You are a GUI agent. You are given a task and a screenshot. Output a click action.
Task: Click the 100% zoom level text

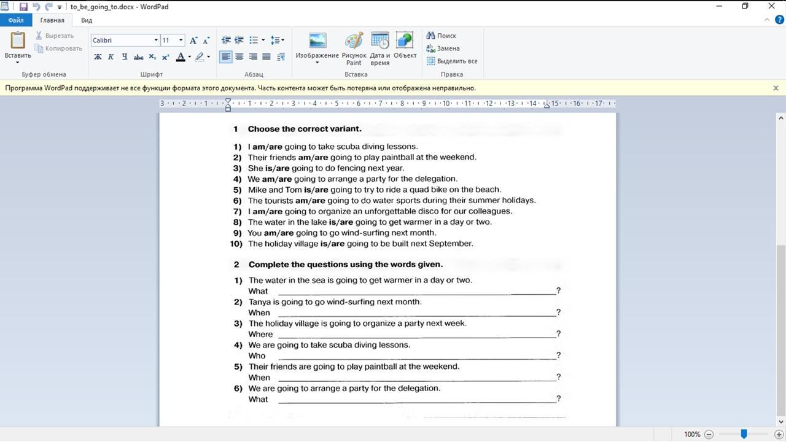692,434
